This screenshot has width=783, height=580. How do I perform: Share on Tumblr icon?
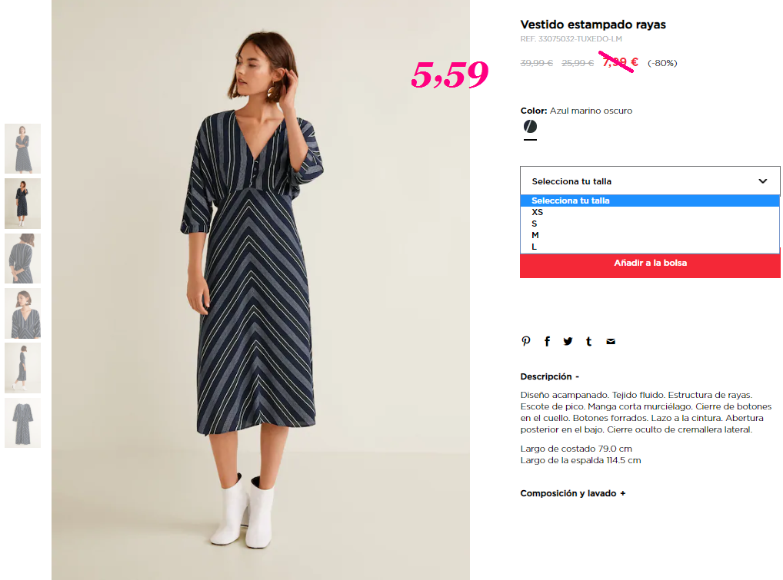pos(588,342)
